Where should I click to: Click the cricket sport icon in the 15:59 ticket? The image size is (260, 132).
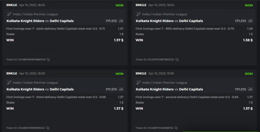tap(138, 83)
